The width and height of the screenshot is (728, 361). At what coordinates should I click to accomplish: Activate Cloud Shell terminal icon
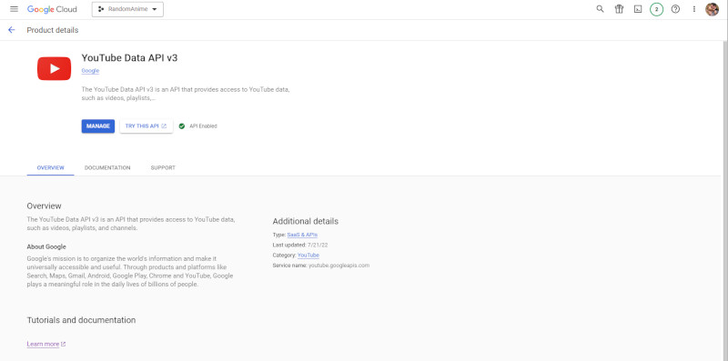(638, 9)
